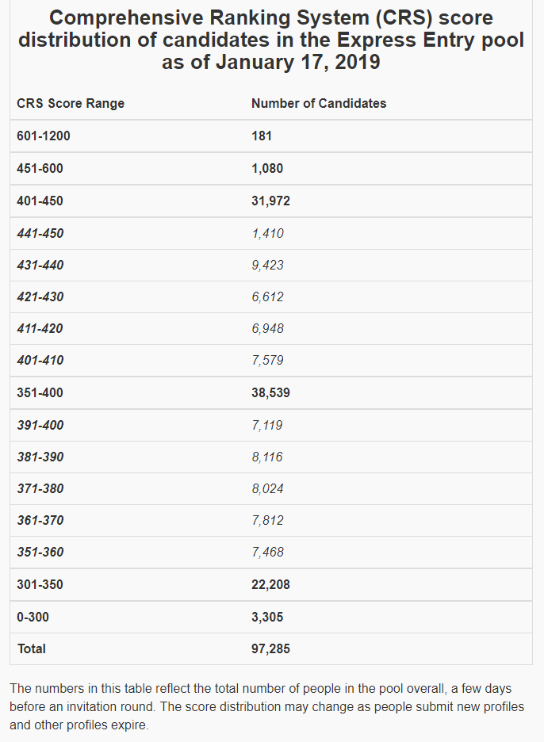Click the Number of Candidates column header
The image size is (544, 742).
[x=319, y=104]
